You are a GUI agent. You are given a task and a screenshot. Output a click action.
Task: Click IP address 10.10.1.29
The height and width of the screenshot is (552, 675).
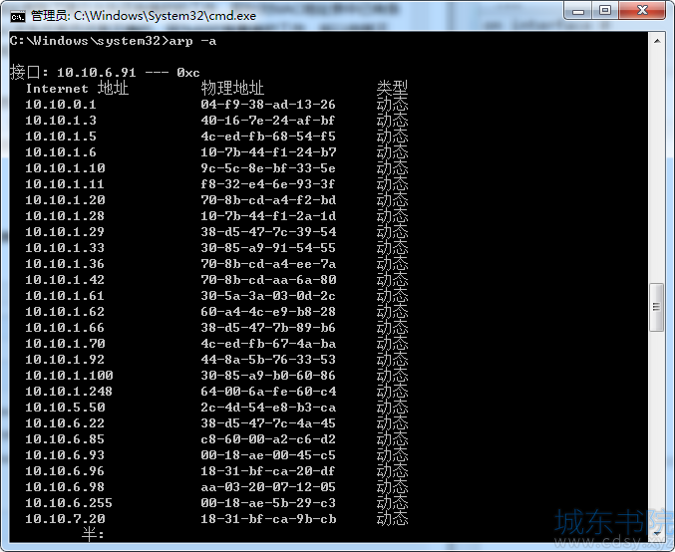pyautogui.click(x=65, y=232)
